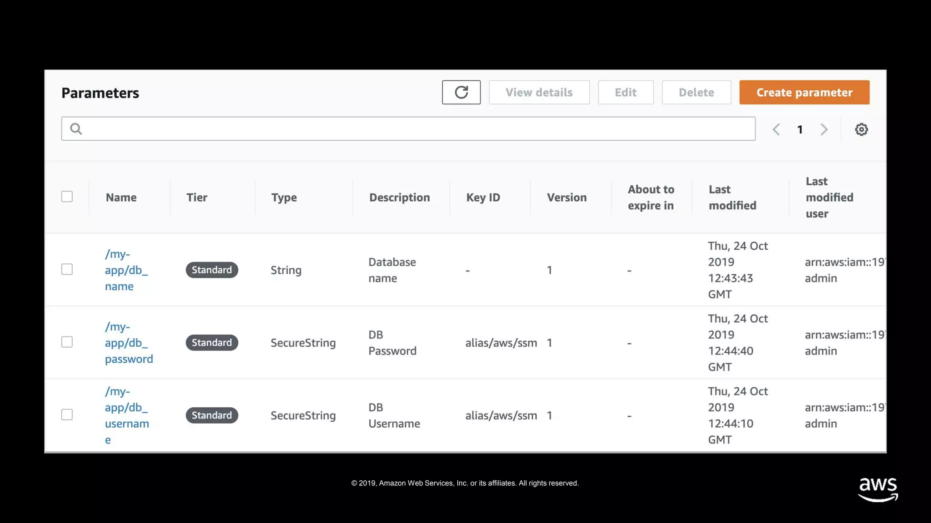Go to next page arrow
931x523 pixels.
pos(824,129)
